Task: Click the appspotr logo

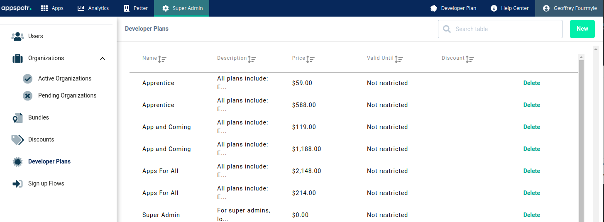Action: coord(16,8)
